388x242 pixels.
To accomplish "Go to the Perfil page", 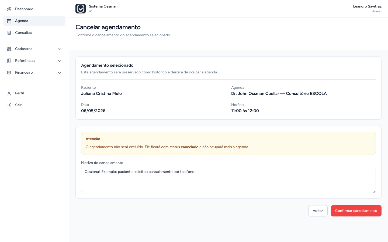I will coord(34,93).
